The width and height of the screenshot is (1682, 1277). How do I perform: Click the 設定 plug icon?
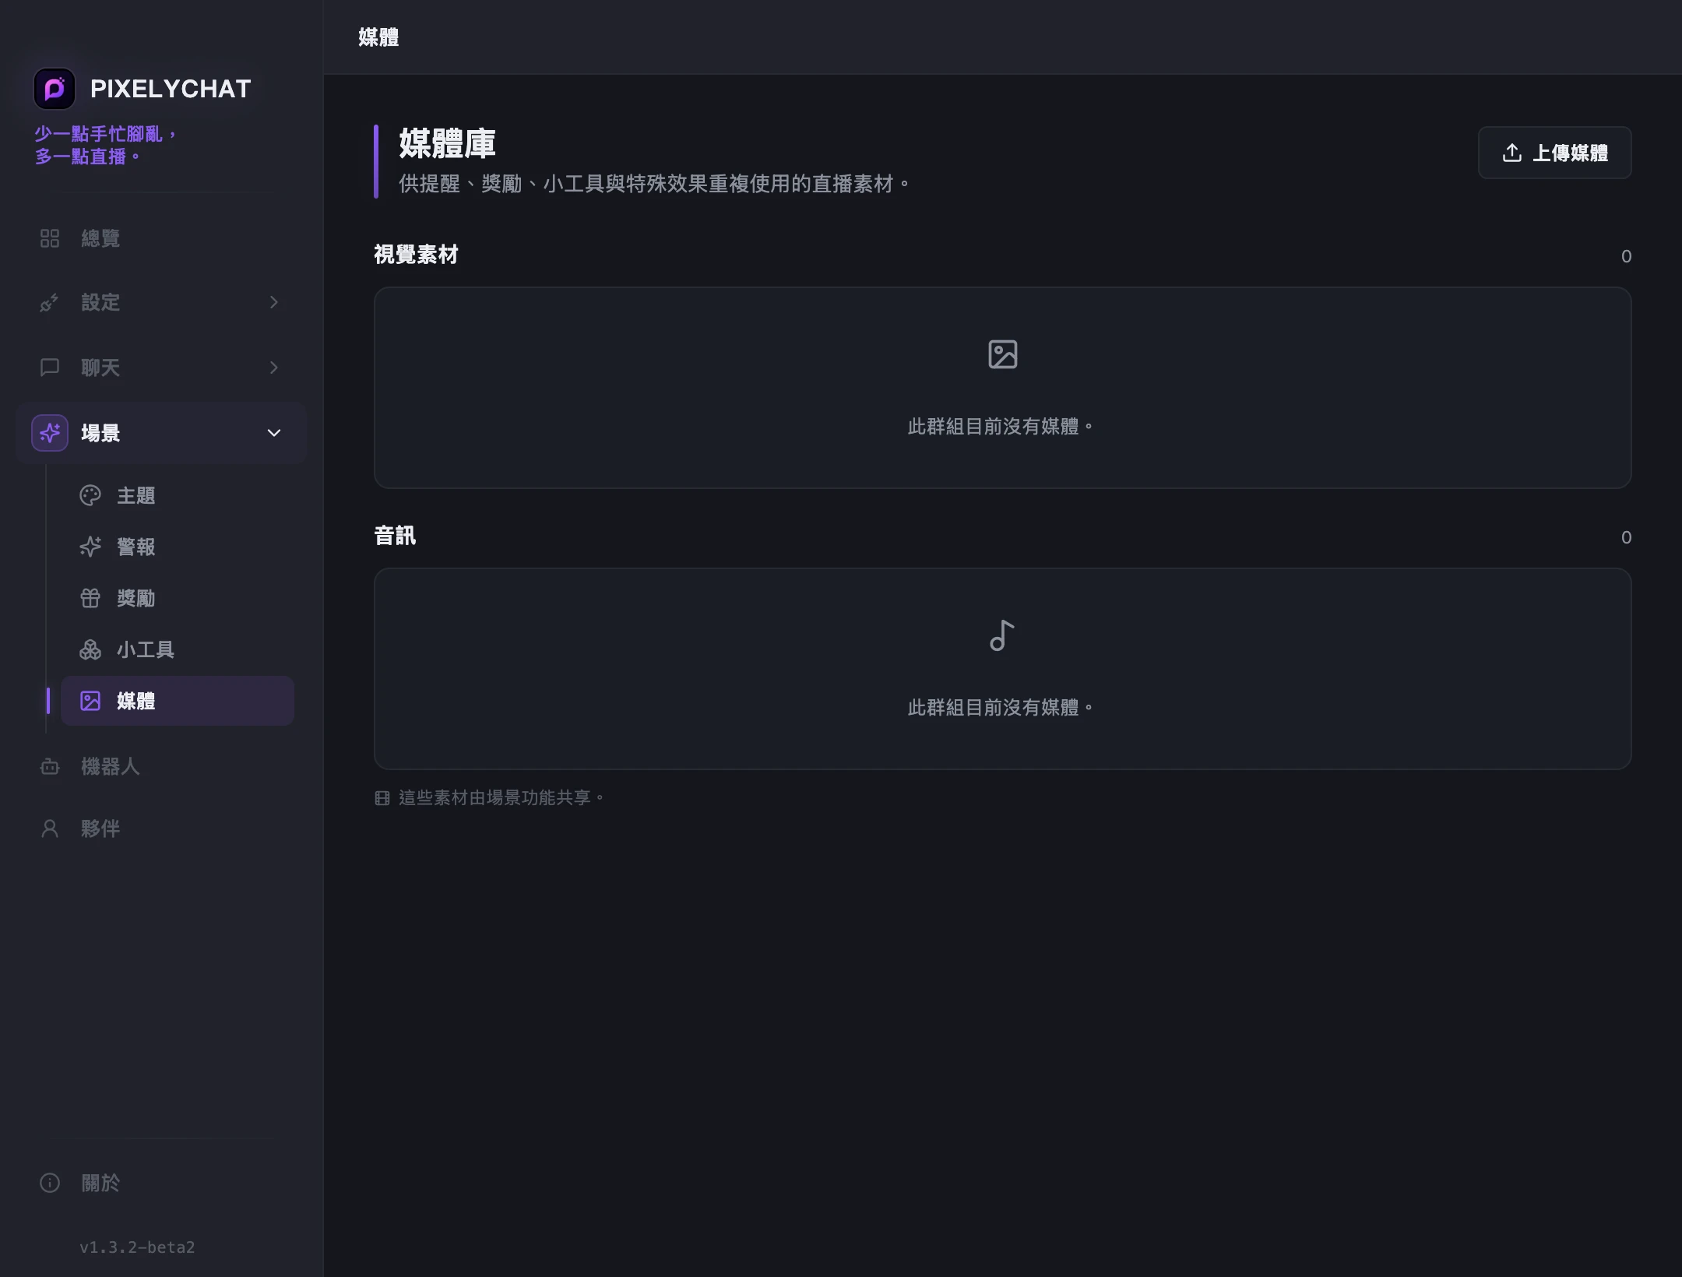coord(50,302)
